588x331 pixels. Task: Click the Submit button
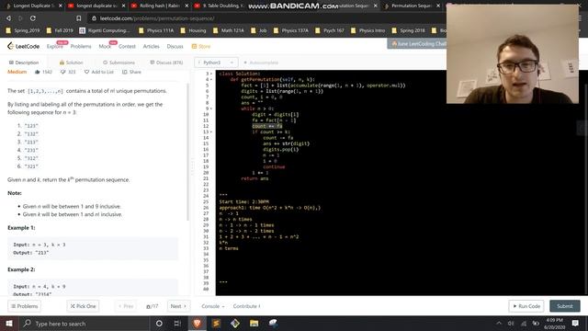(565, 306)
